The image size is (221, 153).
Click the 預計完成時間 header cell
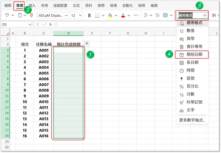(x=68, y=45)
